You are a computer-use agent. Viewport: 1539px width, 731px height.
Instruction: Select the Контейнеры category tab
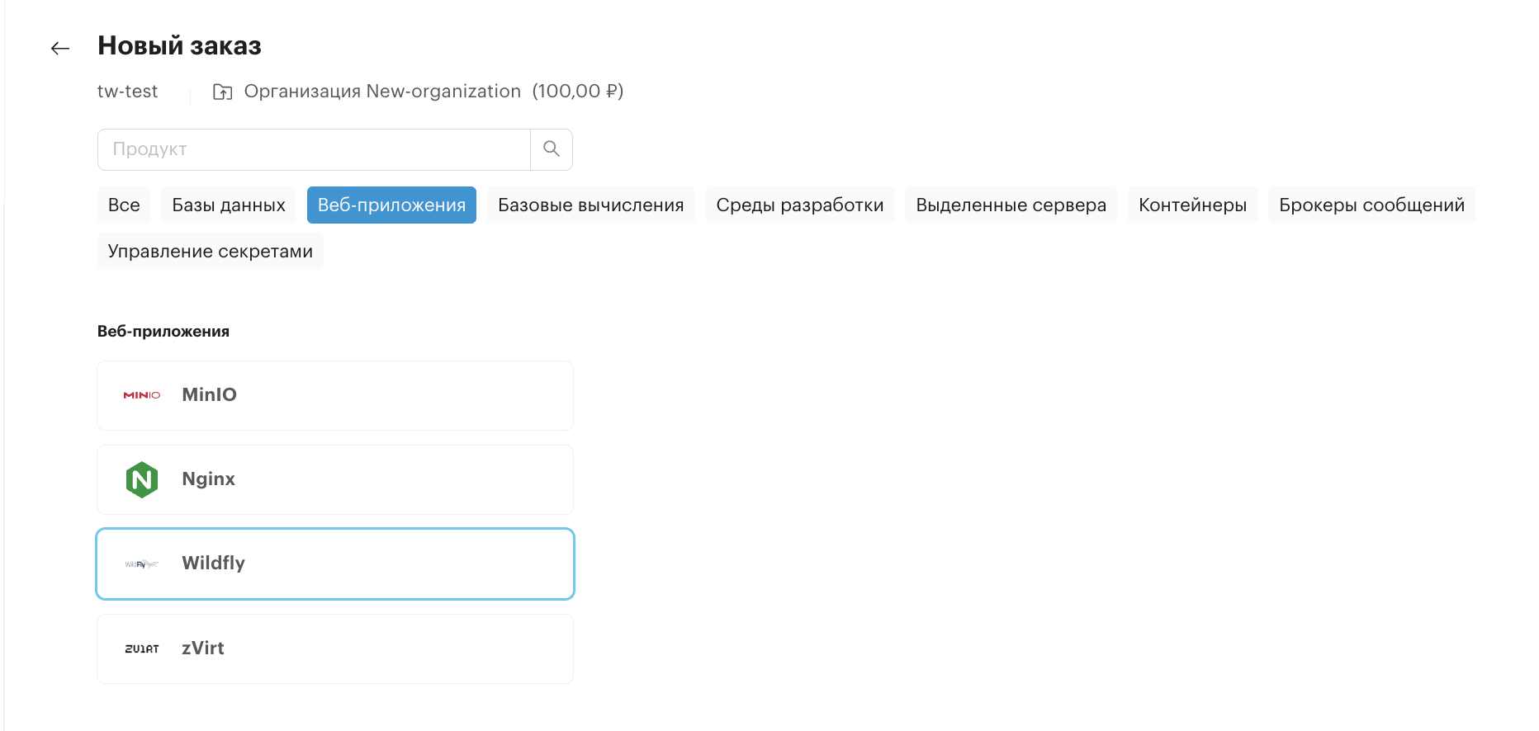(x=1193, y=205)
